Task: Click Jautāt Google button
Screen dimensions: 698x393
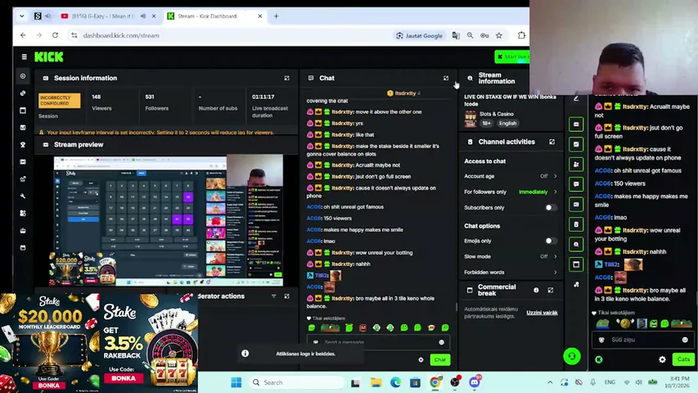Action: click(419, 35)
